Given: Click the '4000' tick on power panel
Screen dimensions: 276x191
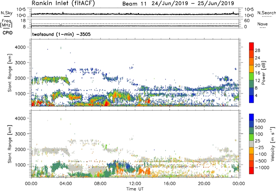Looking at the screenshot, I should [x=20, y=47].
